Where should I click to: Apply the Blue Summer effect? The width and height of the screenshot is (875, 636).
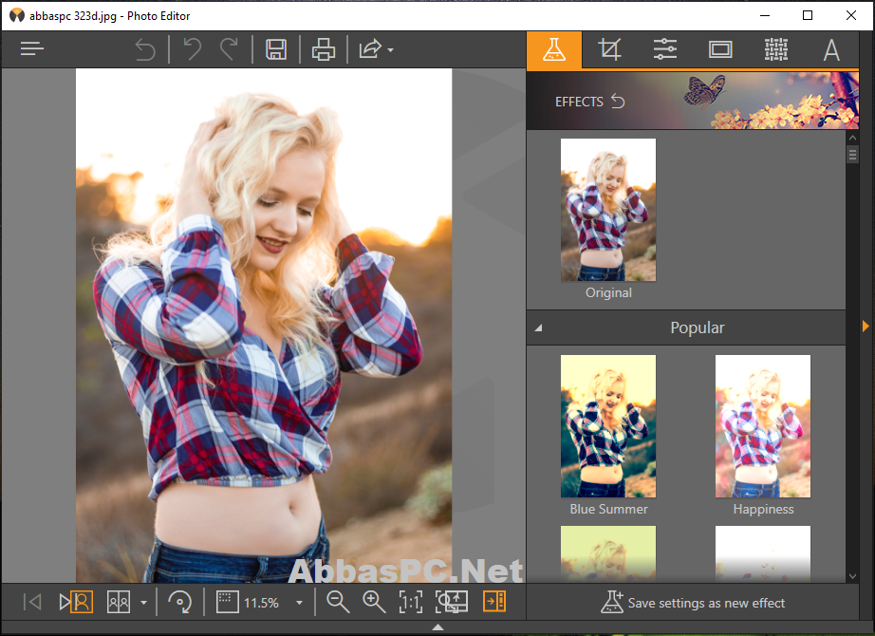tap(608, 426)
